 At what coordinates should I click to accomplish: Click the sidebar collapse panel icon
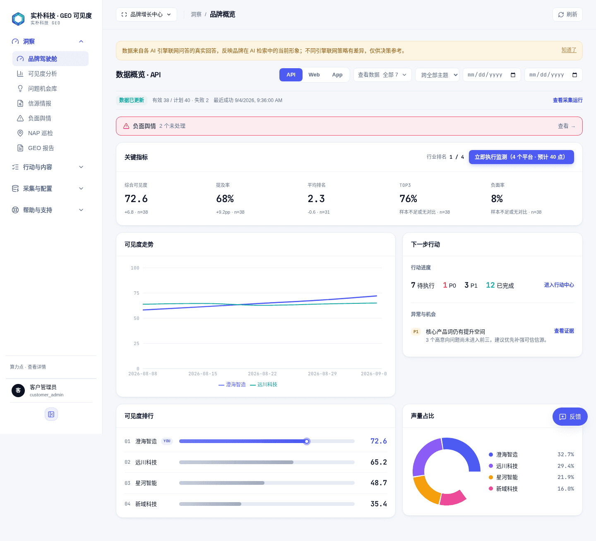(51, 414)
